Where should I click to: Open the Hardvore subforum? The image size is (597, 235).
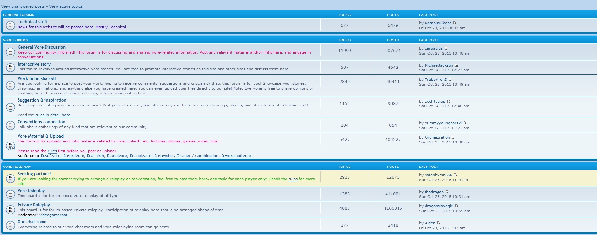click(x=76, y=156)
